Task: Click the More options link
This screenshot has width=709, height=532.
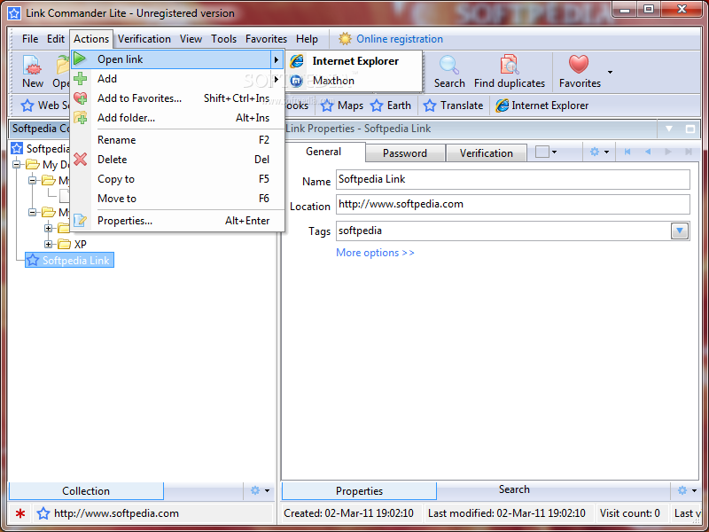Action: tap(375, 253)
